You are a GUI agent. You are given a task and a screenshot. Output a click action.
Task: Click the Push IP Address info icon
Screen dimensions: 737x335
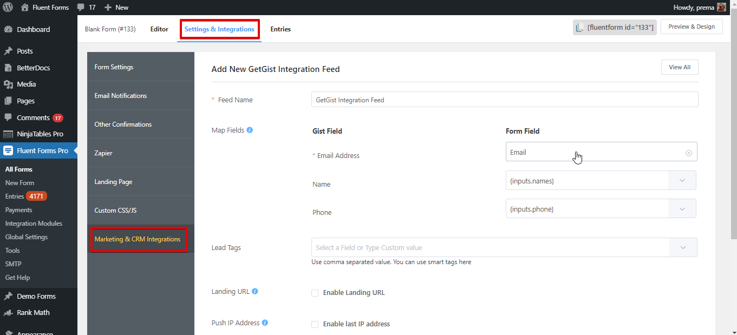coord(265,323)
